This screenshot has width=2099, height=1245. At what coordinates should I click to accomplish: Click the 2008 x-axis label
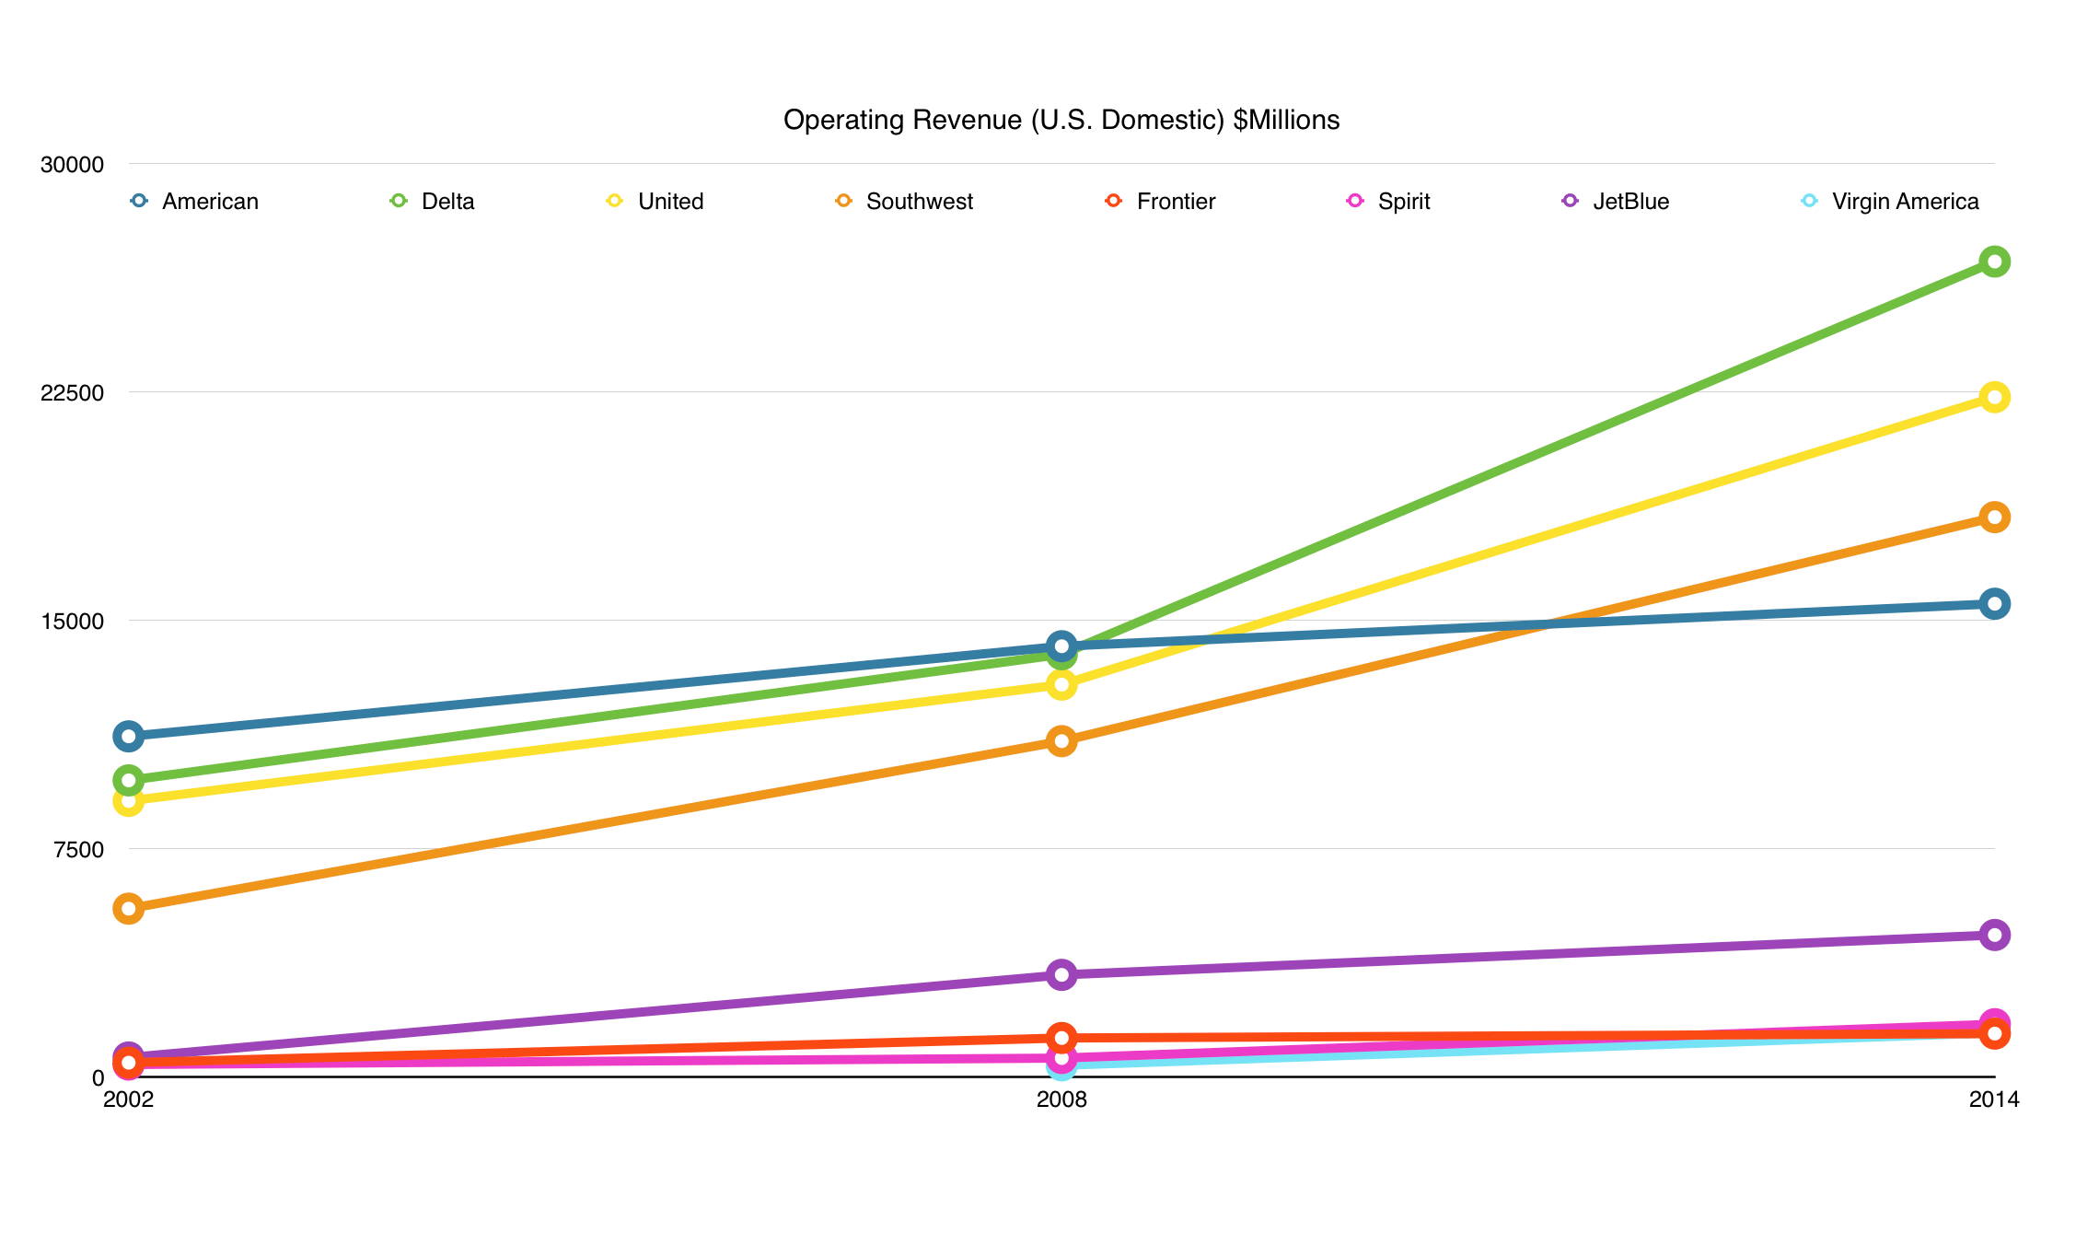(x=1061, y=1100)
